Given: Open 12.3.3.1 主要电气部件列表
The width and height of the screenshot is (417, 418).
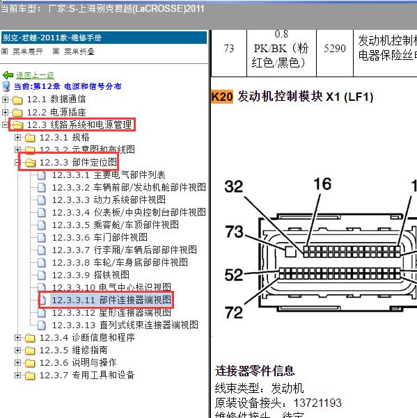Looking at the screenshot, I should (x=109, y=175).
